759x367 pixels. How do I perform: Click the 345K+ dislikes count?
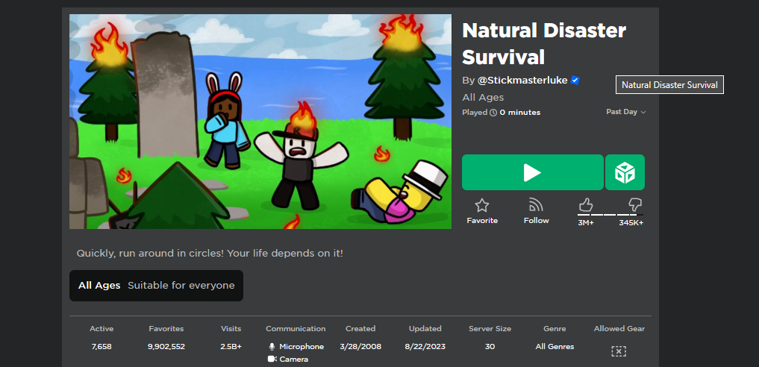631,223
